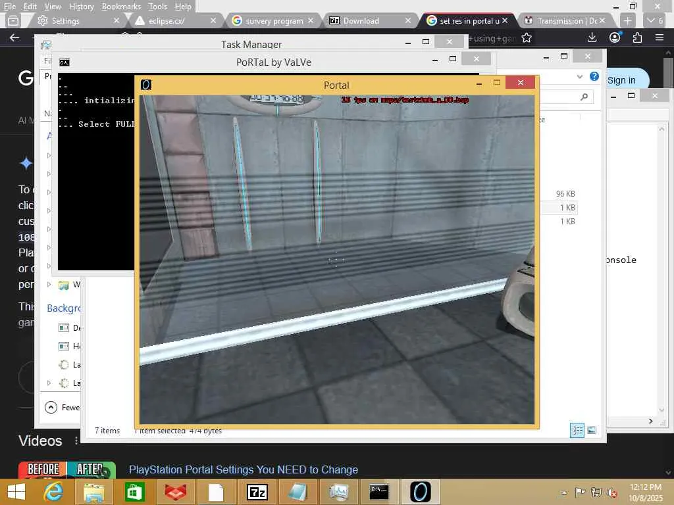
Task: Click the Background processes heading in Task Manager
Action: tap(64, 308)
